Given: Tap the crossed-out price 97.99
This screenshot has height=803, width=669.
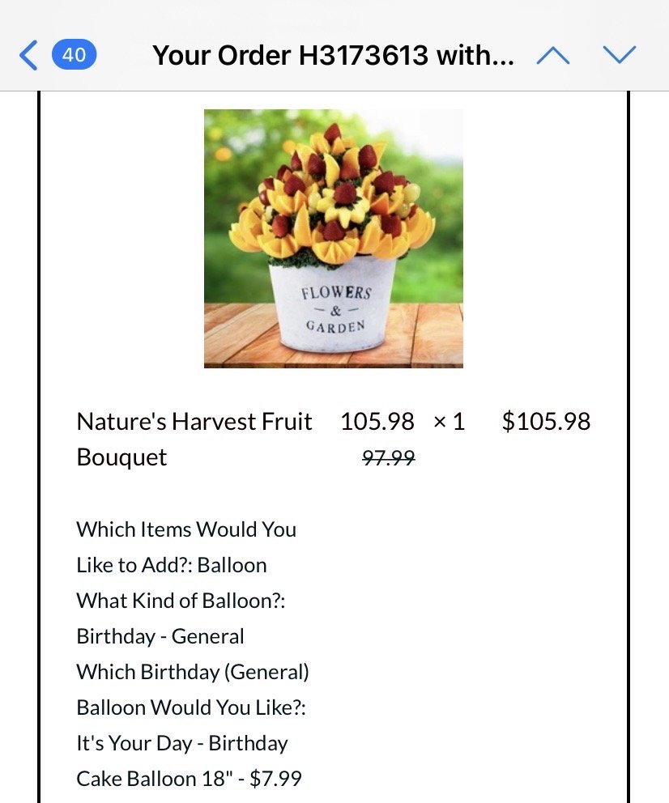Looking at the screenshot, I should 388,458.
